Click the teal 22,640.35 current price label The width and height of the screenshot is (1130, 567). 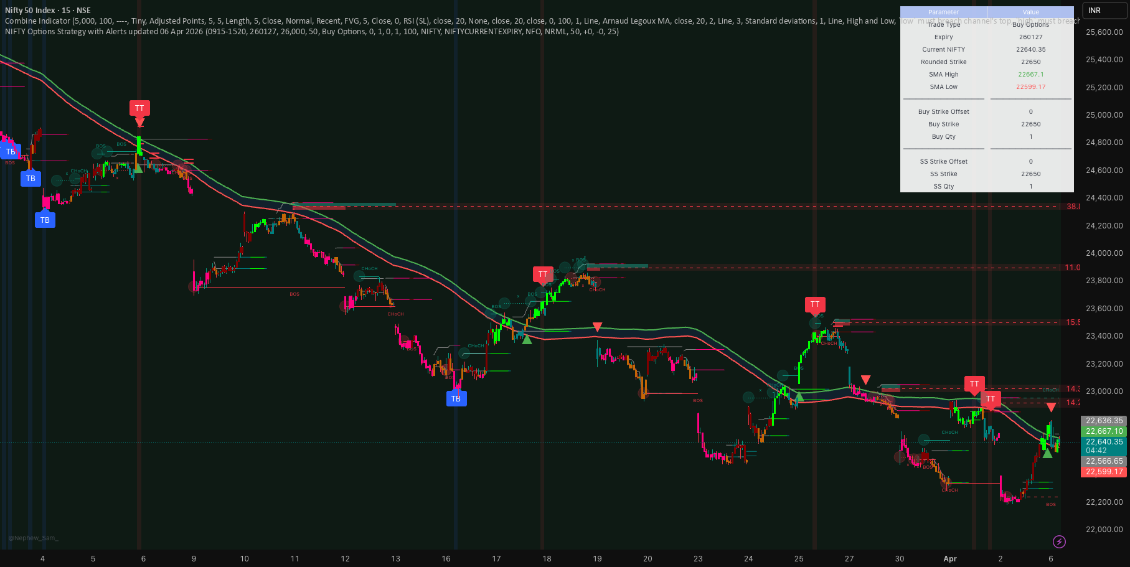[1103, 441]
